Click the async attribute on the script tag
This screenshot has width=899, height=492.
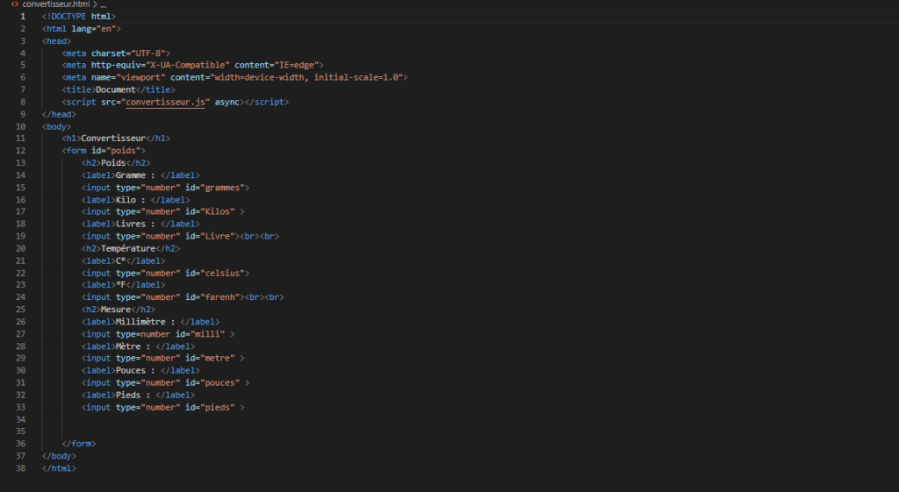pyautogui.click(x=227, y=102)
